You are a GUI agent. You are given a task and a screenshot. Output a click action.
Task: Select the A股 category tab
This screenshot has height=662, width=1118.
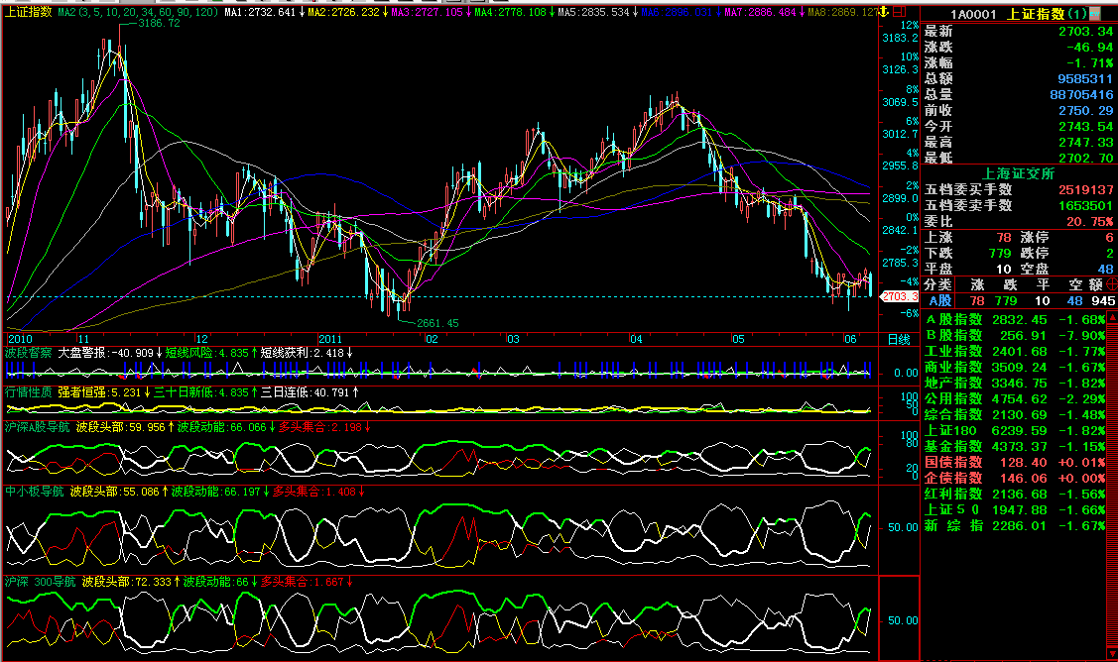coord(939,300)
